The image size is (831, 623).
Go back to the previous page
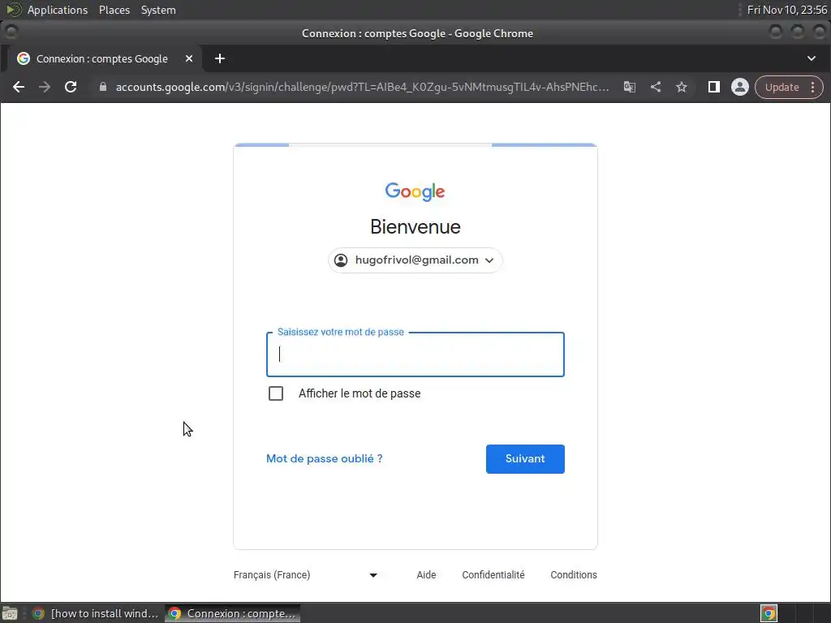[19, 87]
